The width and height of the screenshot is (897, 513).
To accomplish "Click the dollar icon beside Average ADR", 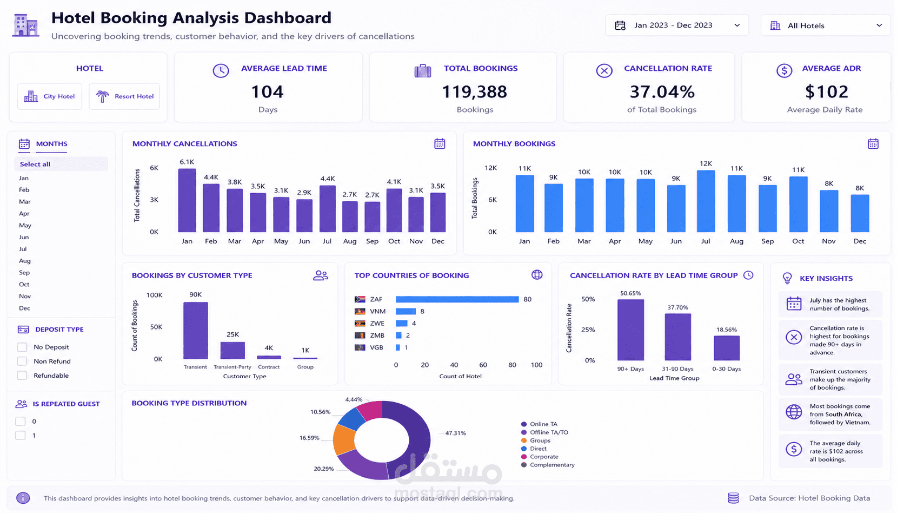I will [x=784, y=70].
